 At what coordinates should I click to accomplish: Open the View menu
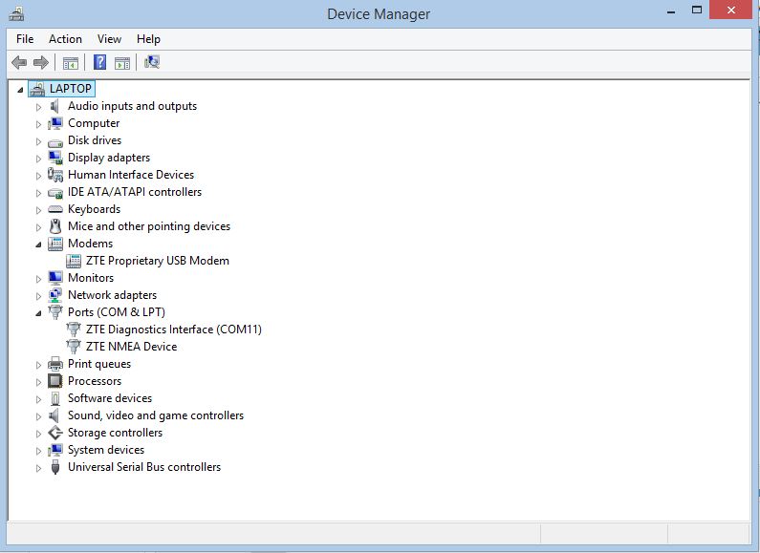[109, 39]
